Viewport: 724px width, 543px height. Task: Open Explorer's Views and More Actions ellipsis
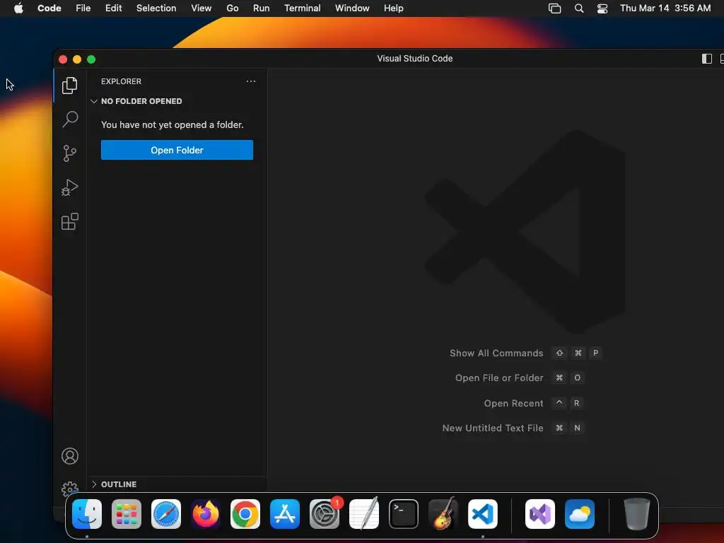[x=251, y=81]
